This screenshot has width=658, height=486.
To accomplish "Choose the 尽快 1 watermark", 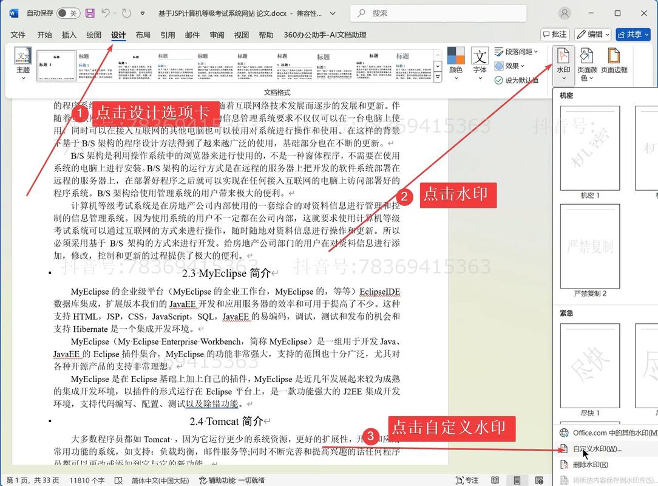I will pyautogui.click(x=589, y=366).
